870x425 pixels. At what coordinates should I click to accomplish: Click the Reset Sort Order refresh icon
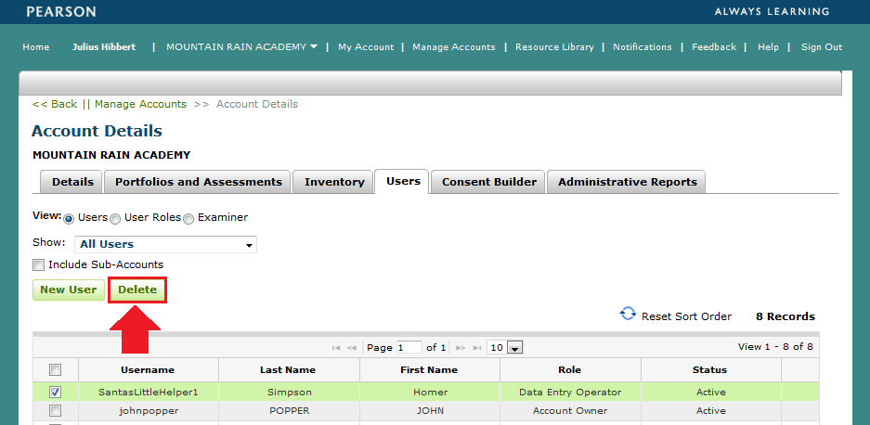628,316
